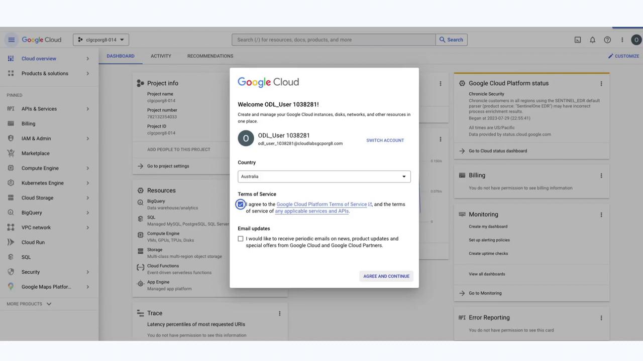The image size is (643, 361).
Task: Open the Billing card three-dot menu
Action: 601,175
